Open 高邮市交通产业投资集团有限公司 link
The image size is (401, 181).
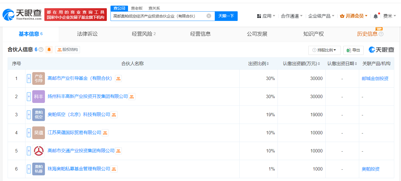(x=81, y=151)
